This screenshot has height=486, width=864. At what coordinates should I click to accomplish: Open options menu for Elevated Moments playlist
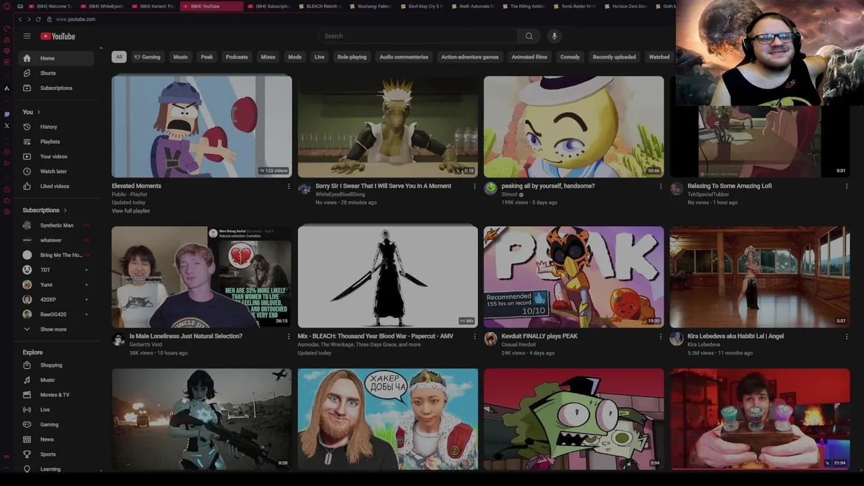pos(289,186)
